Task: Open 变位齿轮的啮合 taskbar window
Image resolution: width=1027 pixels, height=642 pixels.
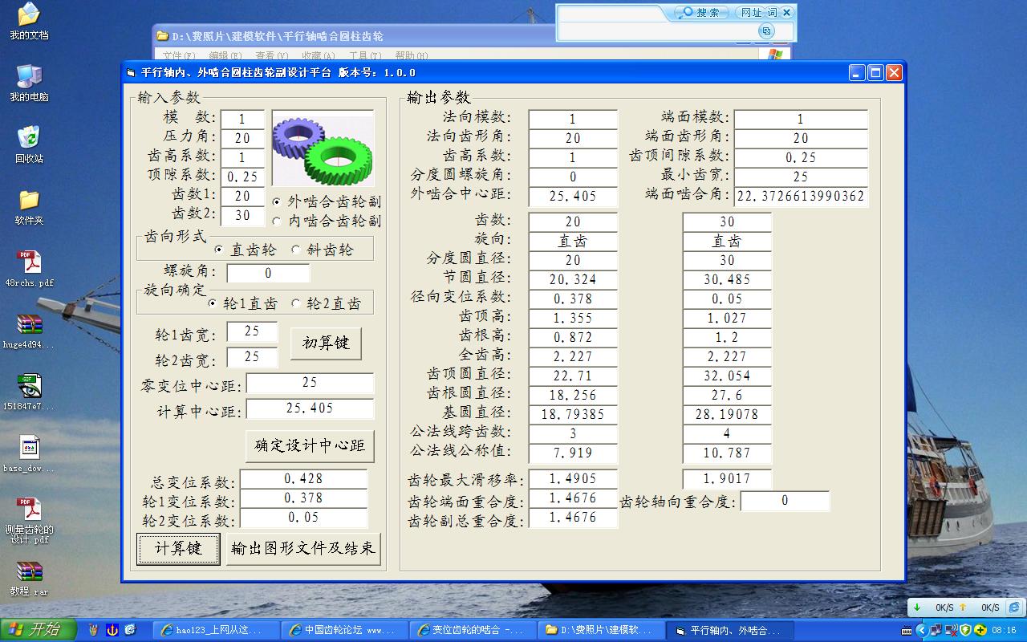Action: pyautogui.click(x=472, y=630)
